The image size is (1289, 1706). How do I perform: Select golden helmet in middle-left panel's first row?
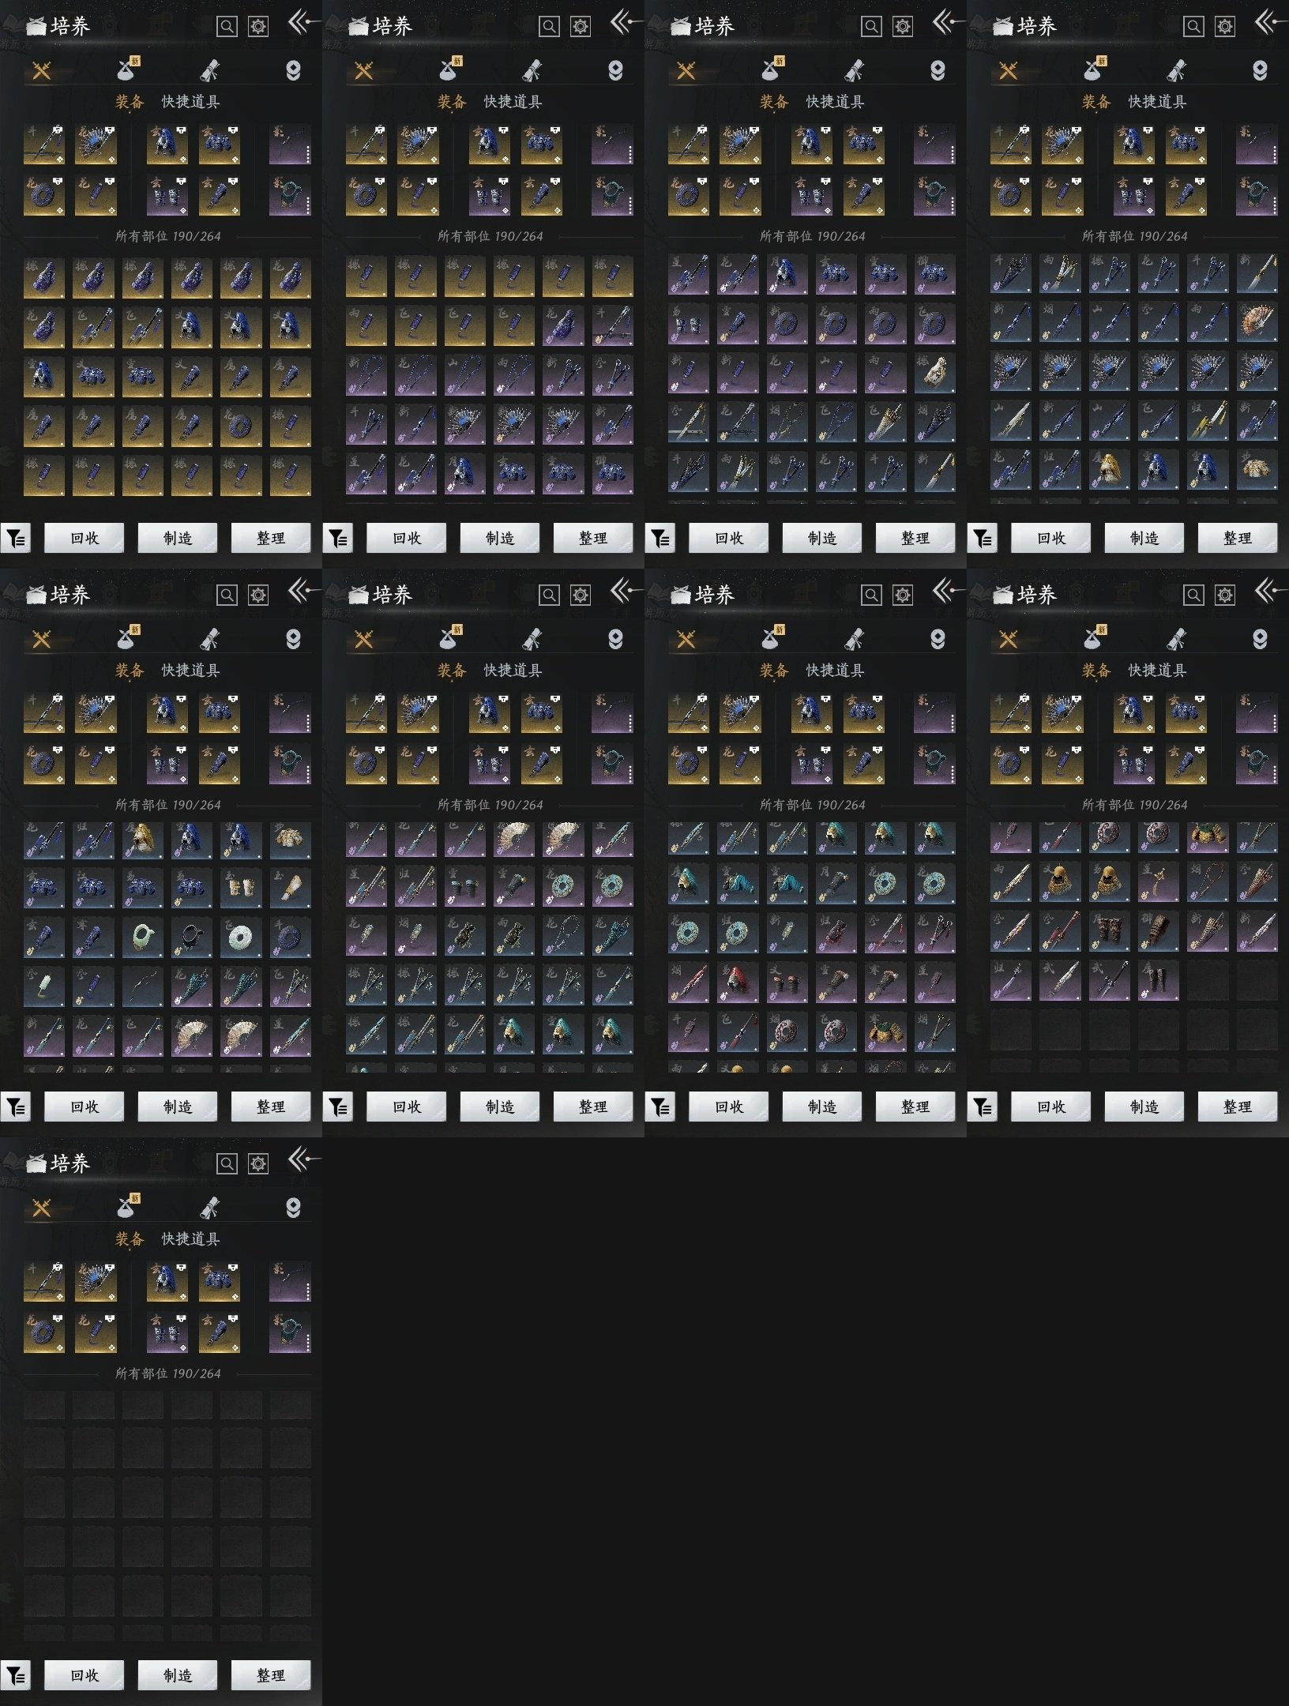click(142, 840)
